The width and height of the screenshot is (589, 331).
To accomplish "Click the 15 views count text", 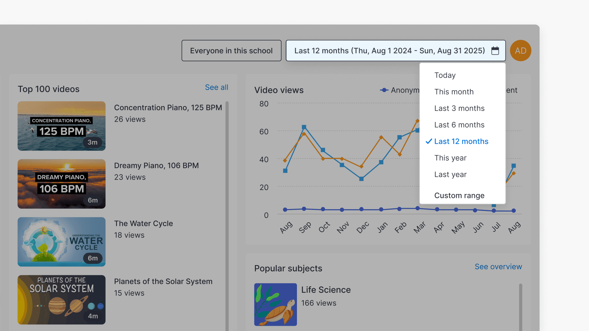I will [129, 293].
